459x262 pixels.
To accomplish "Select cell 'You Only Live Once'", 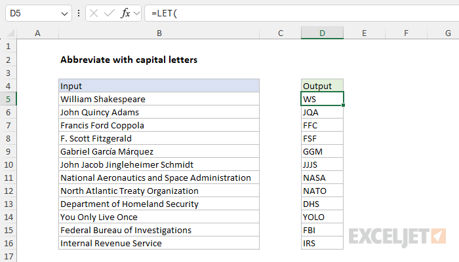I will tap(159, 217).
